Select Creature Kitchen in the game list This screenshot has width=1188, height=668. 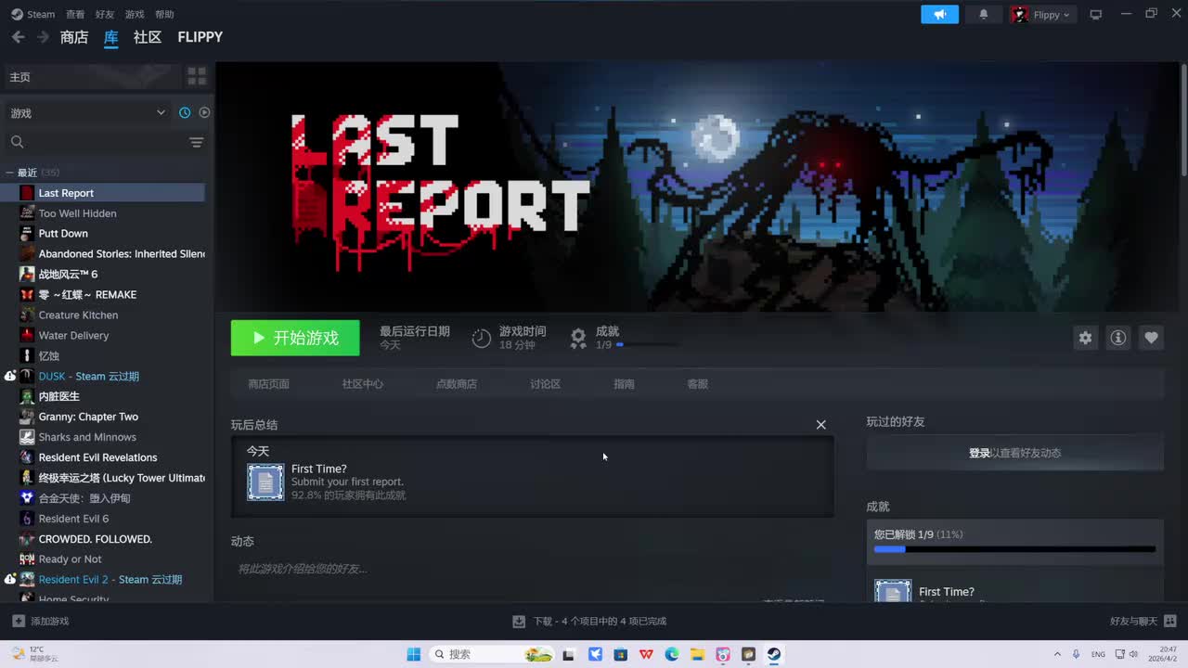tap(78, 315)
